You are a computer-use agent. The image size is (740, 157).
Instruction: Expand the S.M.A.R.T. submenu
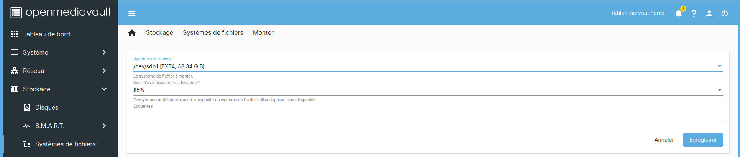(104, 126)
